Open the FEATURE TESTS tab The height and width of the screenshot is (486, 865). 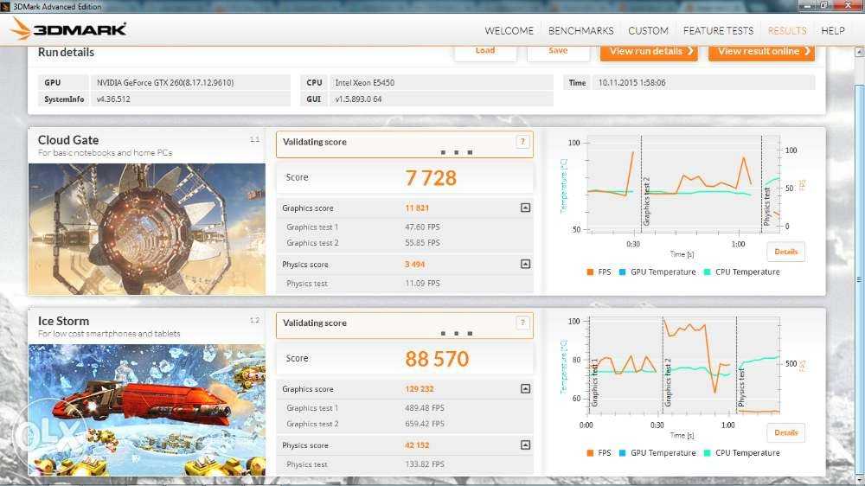[718, 31]
